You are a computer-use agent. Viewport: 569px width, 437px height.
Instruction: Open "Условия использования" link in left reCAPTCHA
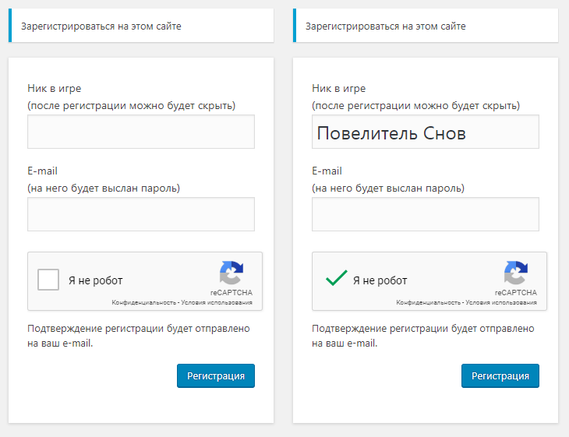pyautogui.click(x=217, y=302)
